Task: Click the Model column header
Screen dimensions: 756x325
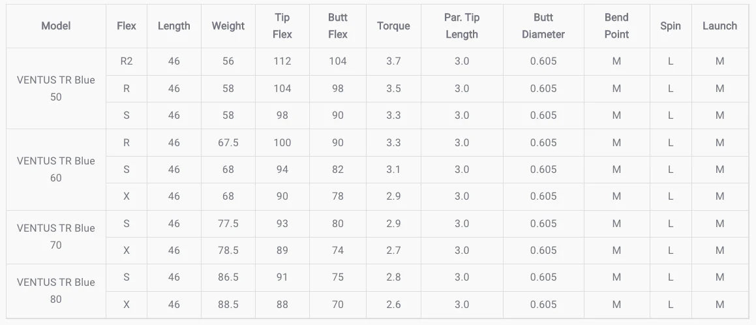Action: pos(56,26)
